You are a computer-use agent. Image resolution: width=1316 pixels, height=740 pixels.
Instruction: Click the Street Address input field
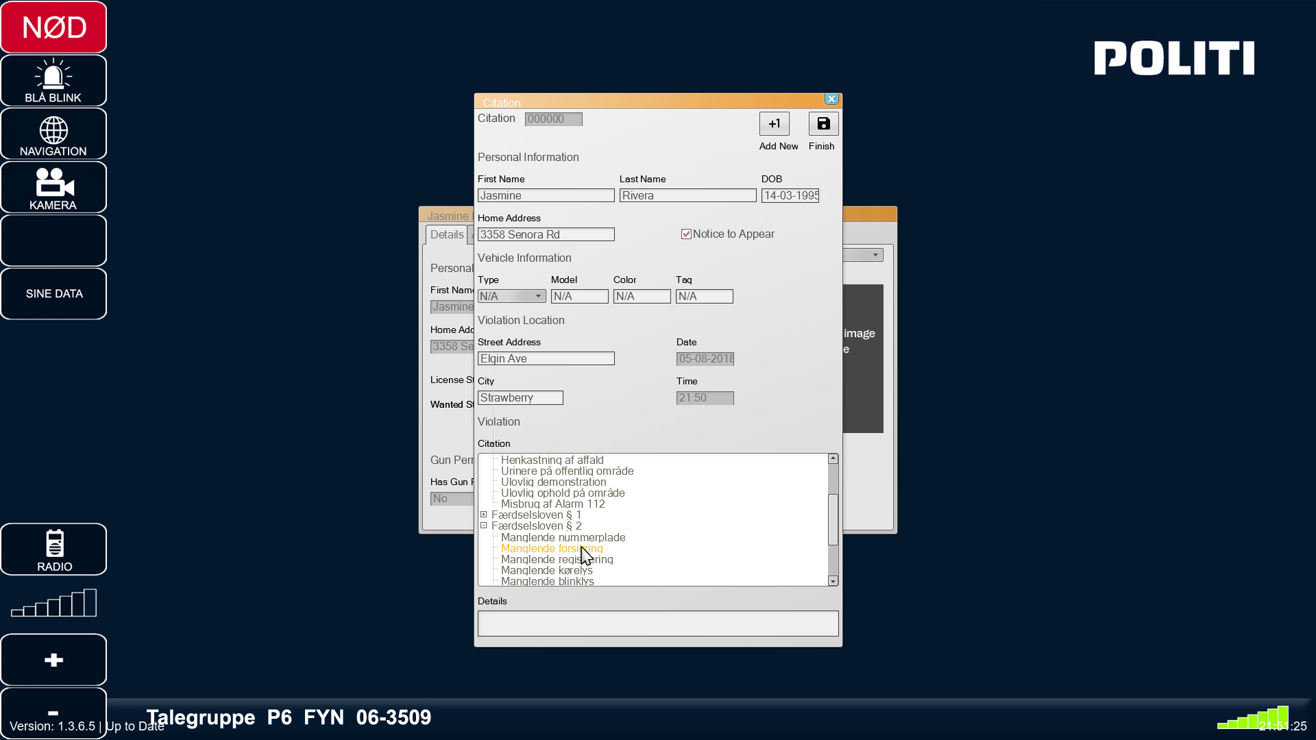pyautogui.click(x=546, y=359)
